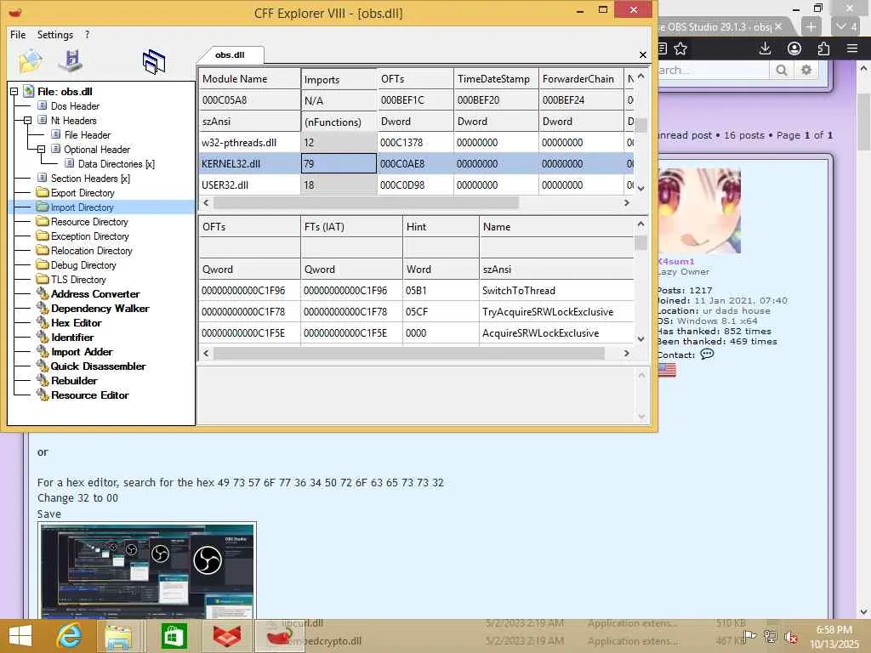Click the Open file folder toolbar icon

pyautogui.click(x=30, y=61)
